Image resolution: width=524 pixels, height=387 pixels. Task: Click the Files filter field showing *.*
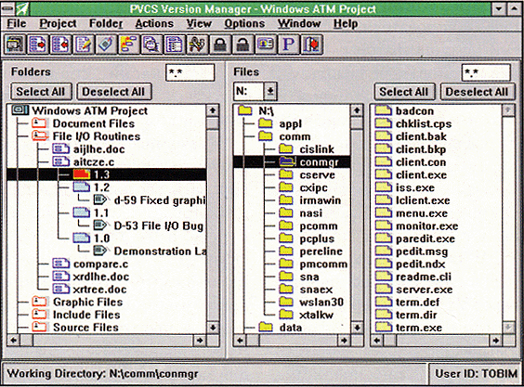[x=486, y=72]
